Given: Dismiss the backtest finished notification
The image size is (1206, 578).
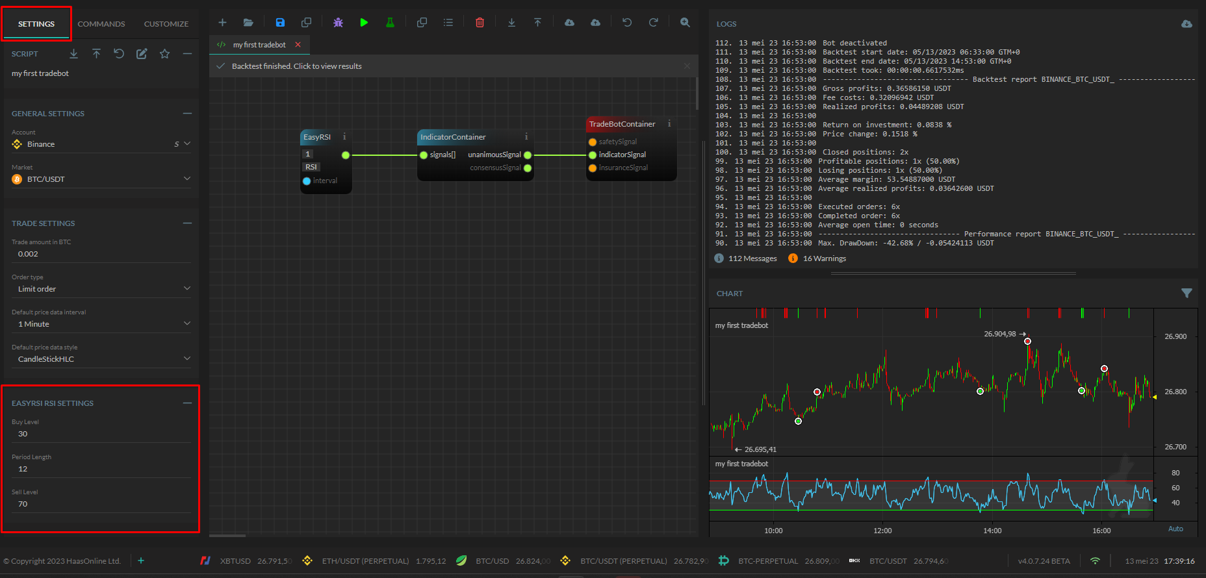Looking at the screenshot, I should pyautogui.click(x=687, y=66).
